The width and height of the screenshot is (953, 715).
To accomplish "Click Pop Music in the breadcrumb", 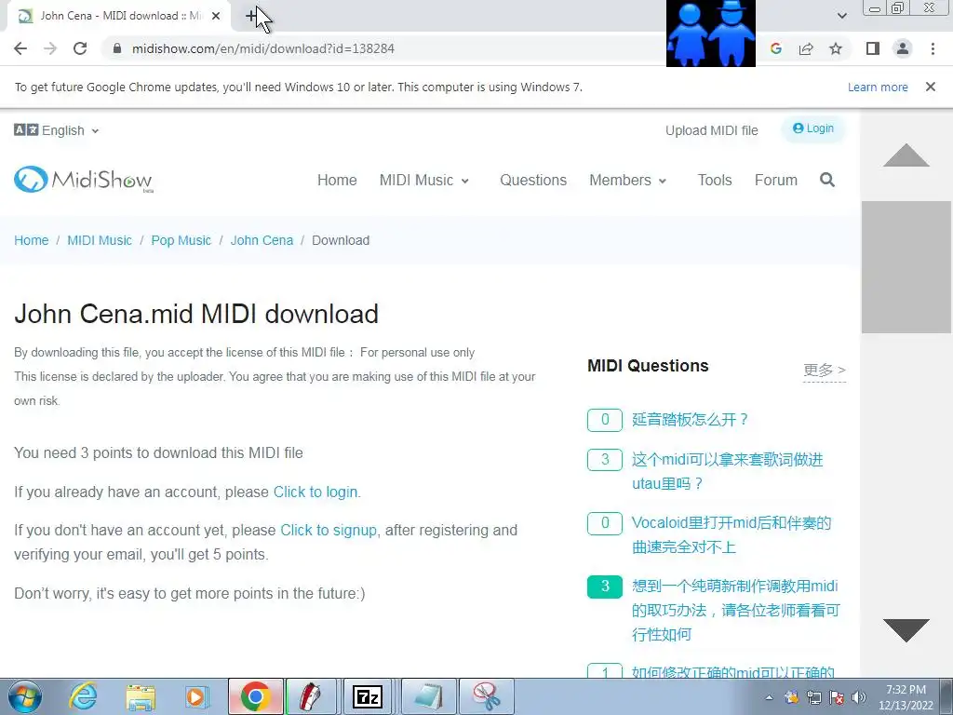I will click(x=181, y=240).
